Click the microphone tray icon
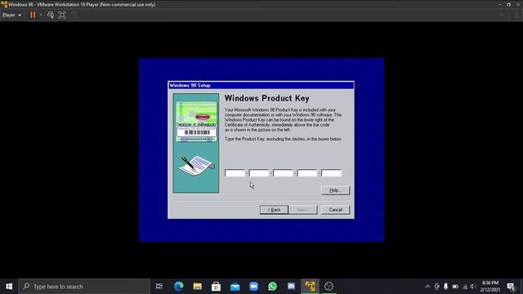 tap(445, 287)
